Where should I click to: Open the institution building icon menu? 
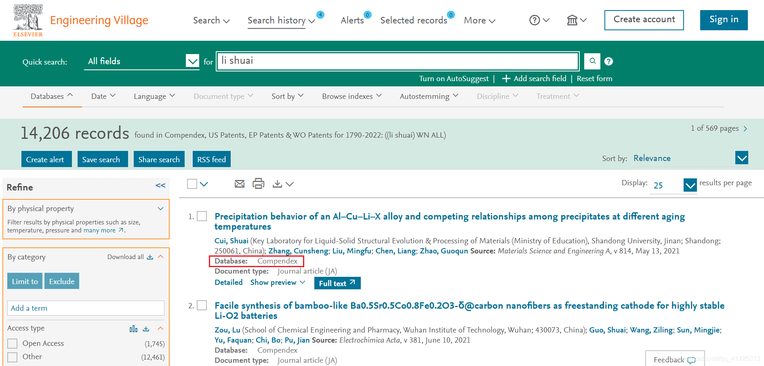pos(572,20)
